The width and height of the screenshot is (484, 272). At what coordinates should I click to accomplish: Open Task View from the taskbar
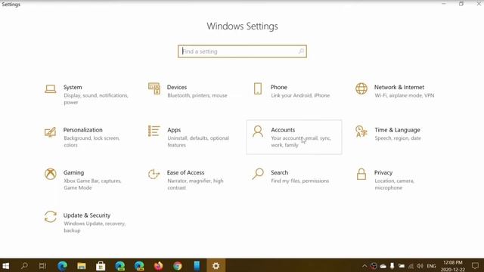click(42, 265)
